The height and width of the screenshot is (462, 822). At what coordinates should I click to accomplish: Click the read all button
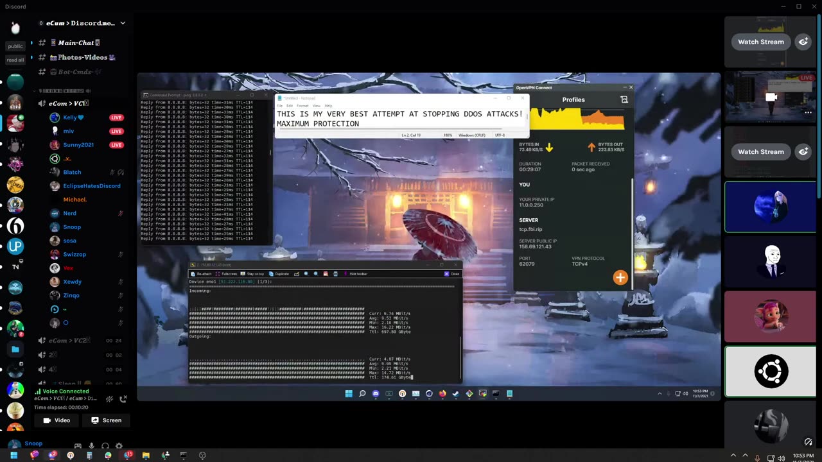pos(15,60)
